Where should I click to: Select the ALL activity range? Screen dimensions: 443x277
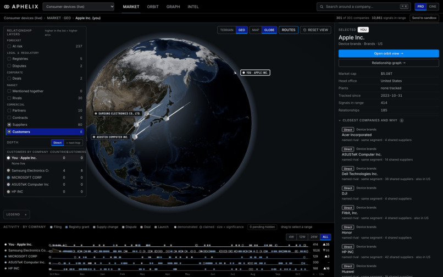[325, 237]
